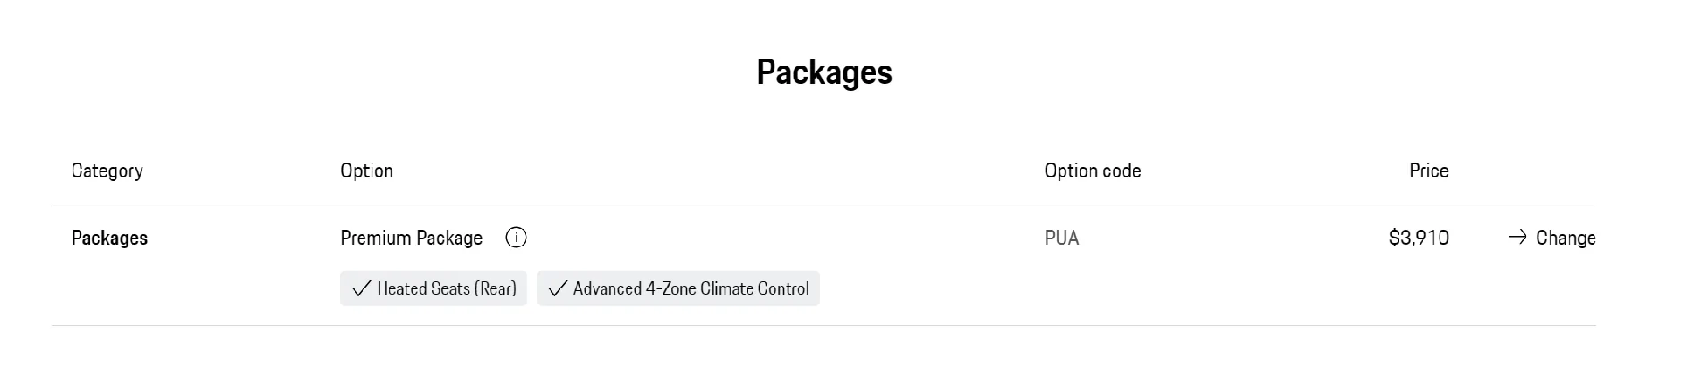The height and width of the screenshot is (367, 1701).
Task: Click the word code in column header
Action: pyautogui.click(x=1121, y=171)
